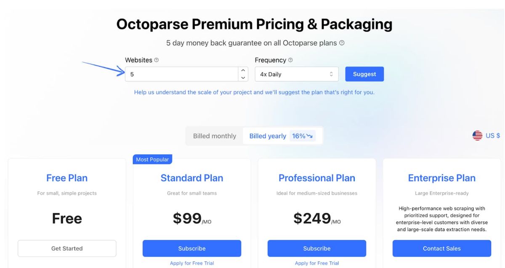The height and width of the screenshot is (268, 505).
Task: Click the Most Popular badge on Standard Plan
Action: tap(152, 159)
